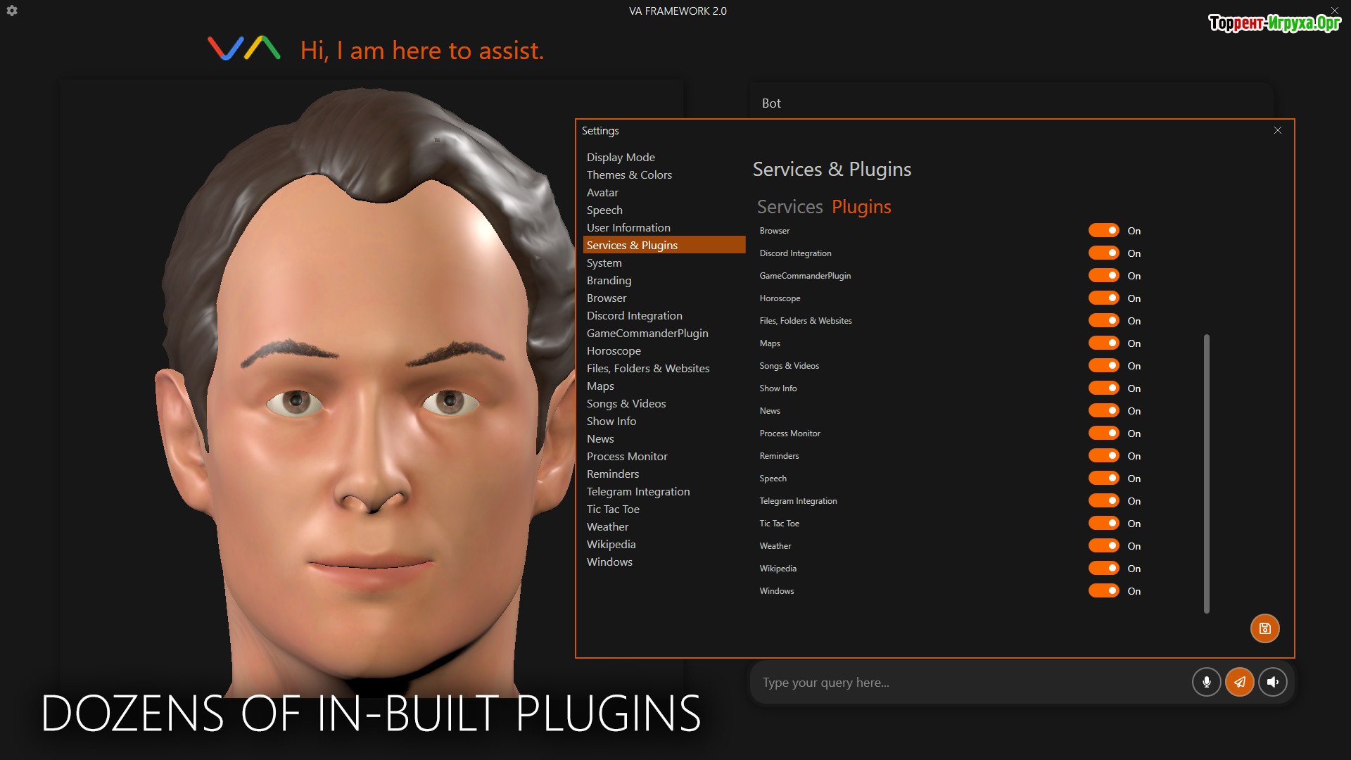
Task: Disable the Browser plugin toggle
Action: pos(1103,231)
